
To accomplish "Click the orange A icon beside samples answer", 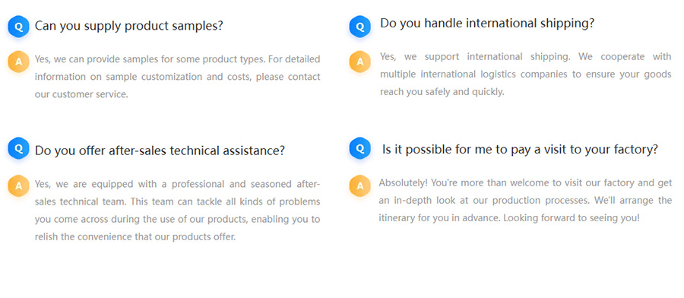I will click(18, 62).
